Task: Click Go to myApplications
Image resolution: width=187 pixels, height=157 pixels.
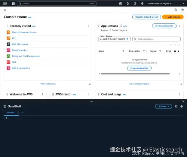Action: coord(139,84)
